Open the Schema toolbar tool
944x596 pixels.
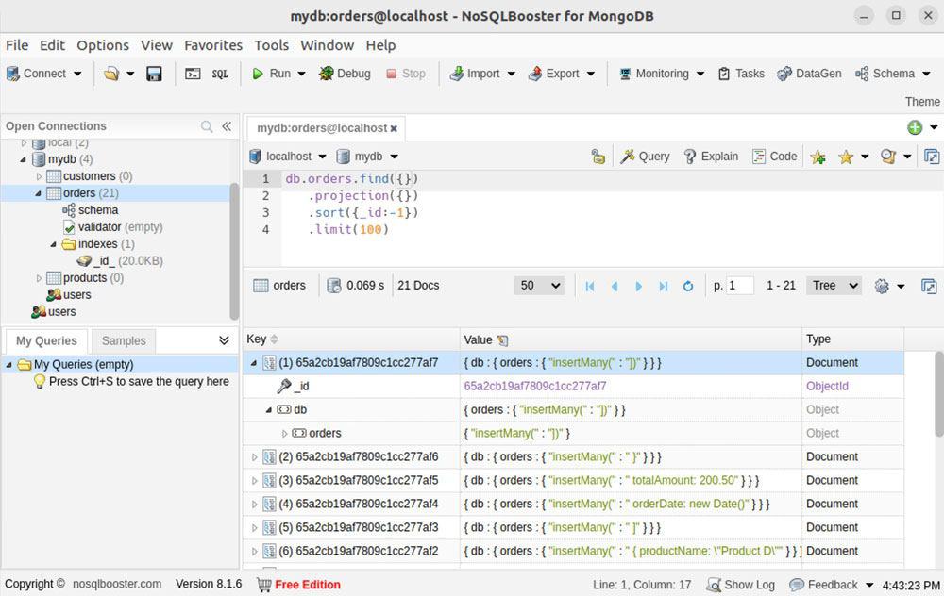pyautogui.click(x=885, y=74)
